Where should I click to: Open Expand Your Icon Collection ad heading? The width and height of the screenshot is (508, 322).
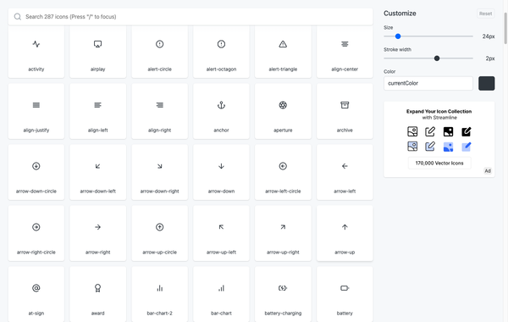coord(439,111)
